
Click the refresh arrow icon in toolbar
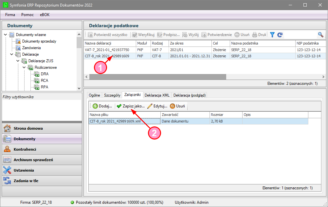280,35
